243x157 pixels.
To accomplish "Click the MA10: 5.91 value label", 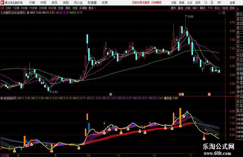I will [x=49, y=13].
